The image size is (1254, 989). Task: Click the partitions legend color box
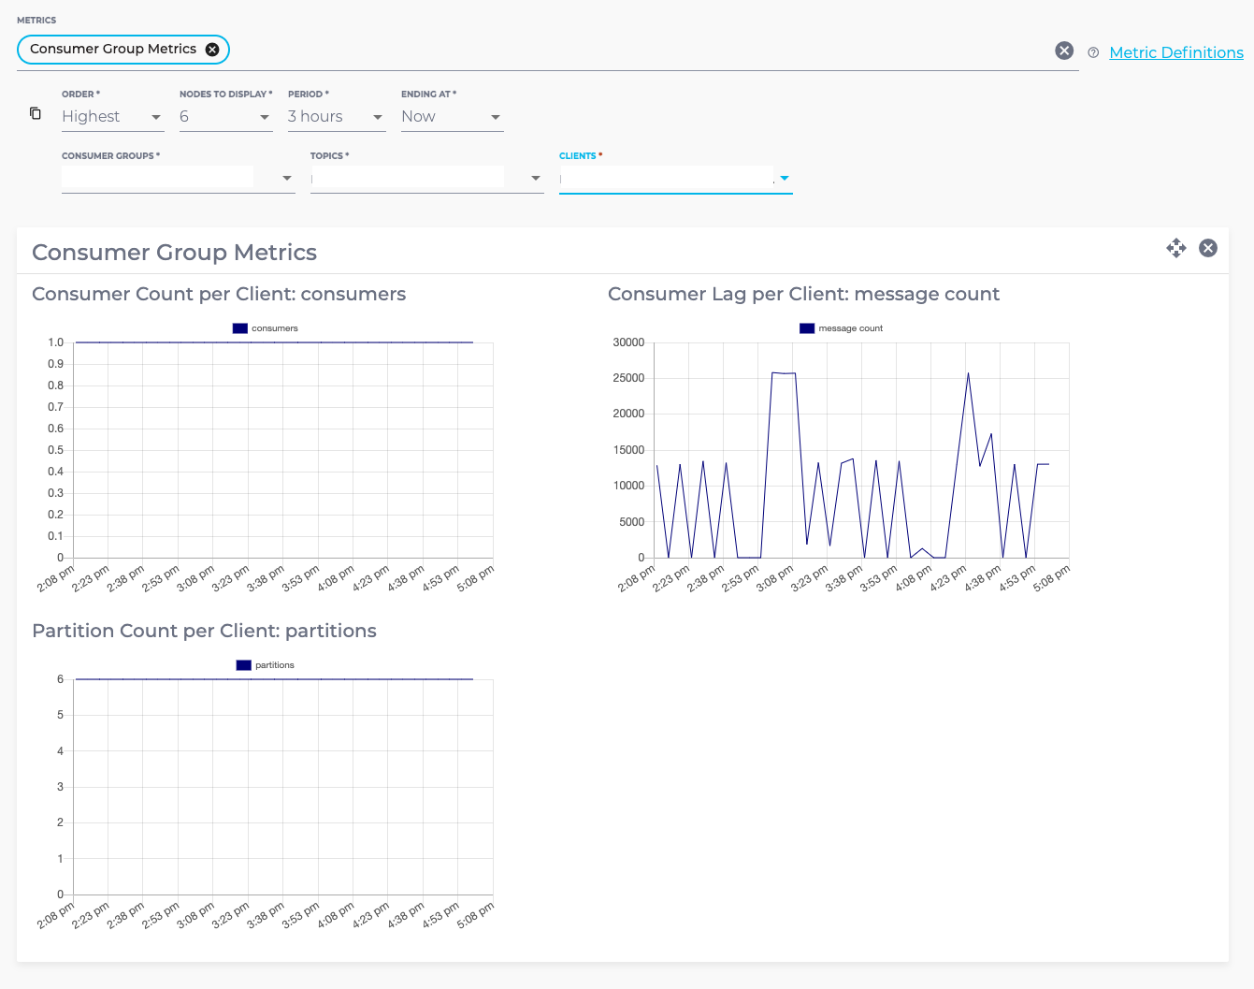click(x=244, y=665)
